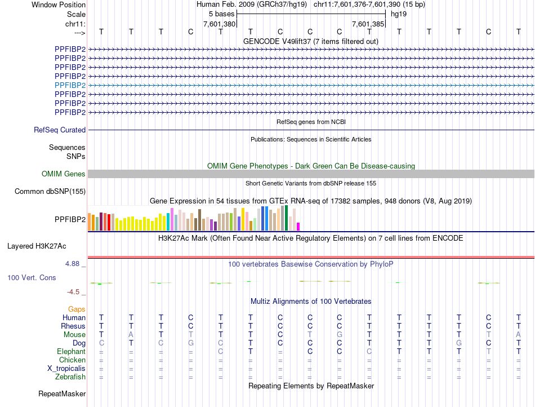Click the Scale track label
The width and height of the screenshot is (535, 407).
click(x=76, y=14)
